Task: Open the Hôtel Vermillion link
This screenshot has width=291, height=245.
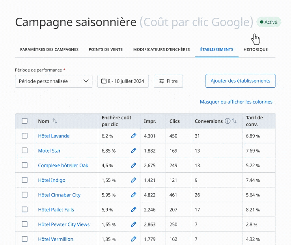Action: tap(56, 239)
